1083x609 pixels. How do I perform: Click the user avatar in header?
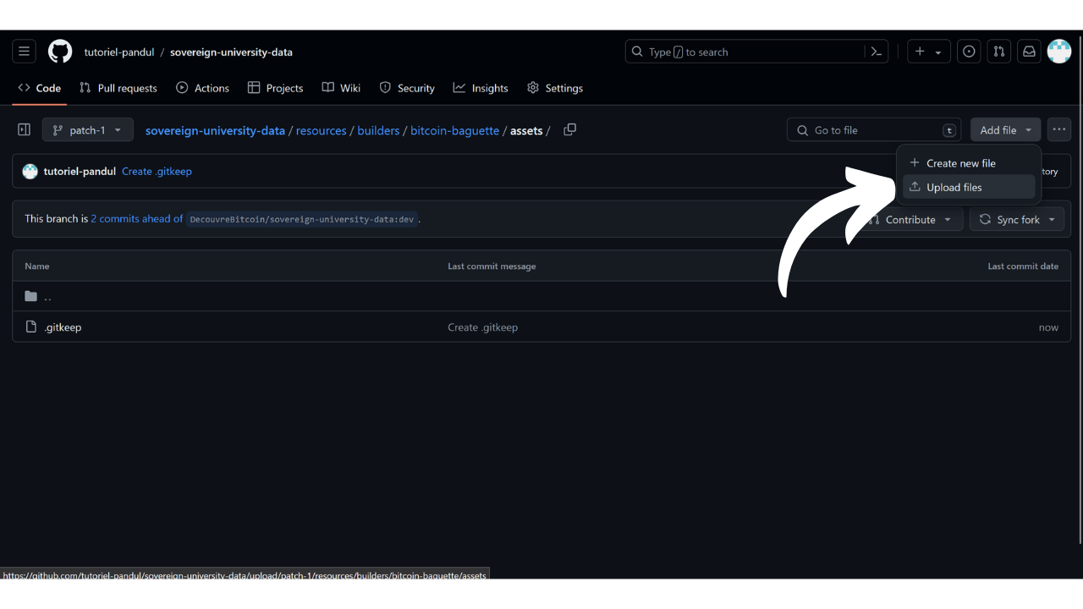click(x=1059, y=52)
